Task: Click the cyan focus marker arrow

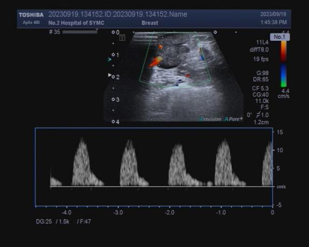Action: pyautogui.click(x=109, y=59)
